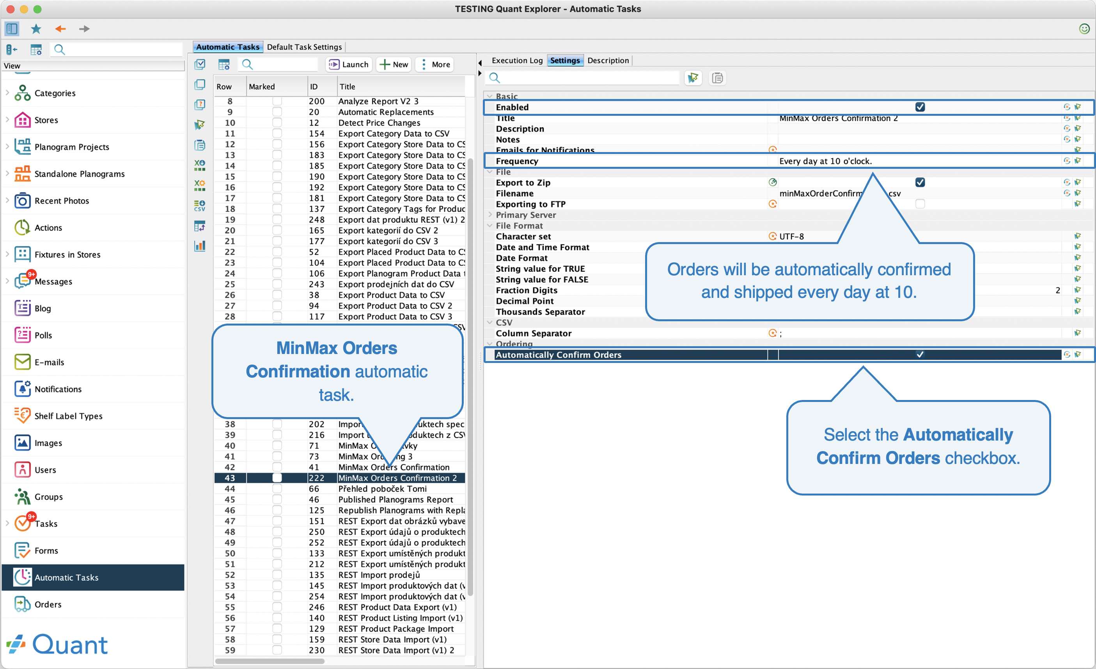Enable the Exporting to FTP checkbox

tap(920, 204)
